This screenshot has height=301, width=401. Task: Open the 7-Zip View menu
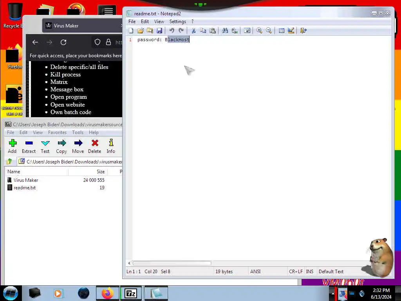coord(38,132)
